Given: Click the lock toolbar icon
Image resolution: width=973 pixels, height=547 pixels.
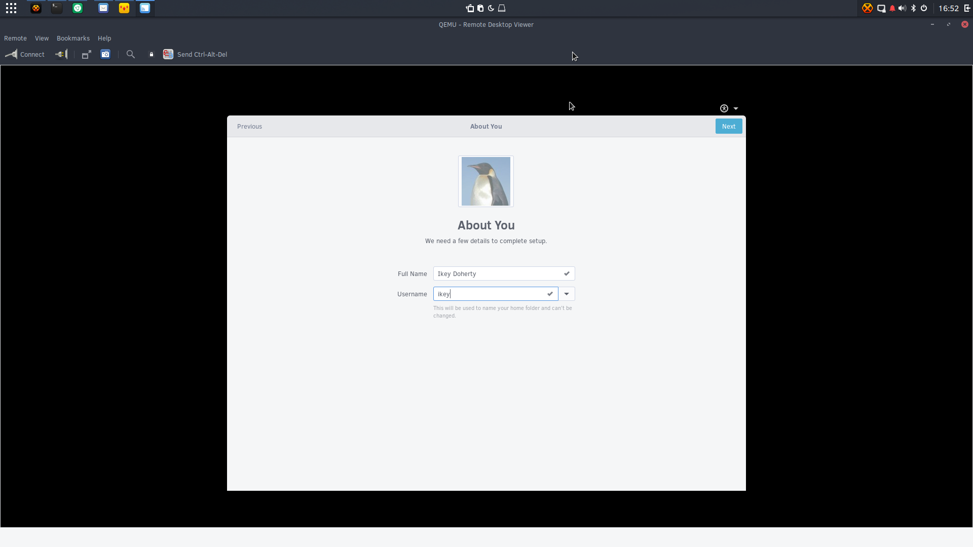Looking at the screenshot, I should (x=151, y=54).
